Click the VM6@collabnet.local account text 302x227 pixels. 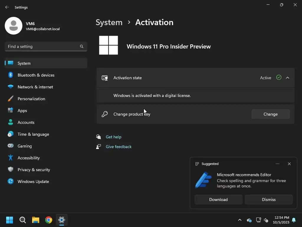tap(43, 29)
